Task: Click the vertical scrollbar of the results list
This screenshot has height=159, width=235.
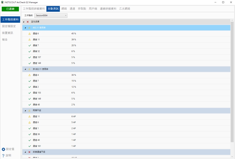Action: point(232,82)
